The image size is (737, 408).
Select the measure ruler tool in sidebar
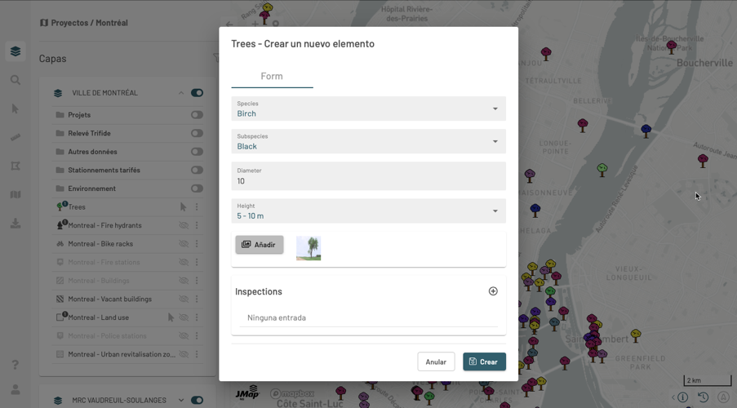coord(16,137)
